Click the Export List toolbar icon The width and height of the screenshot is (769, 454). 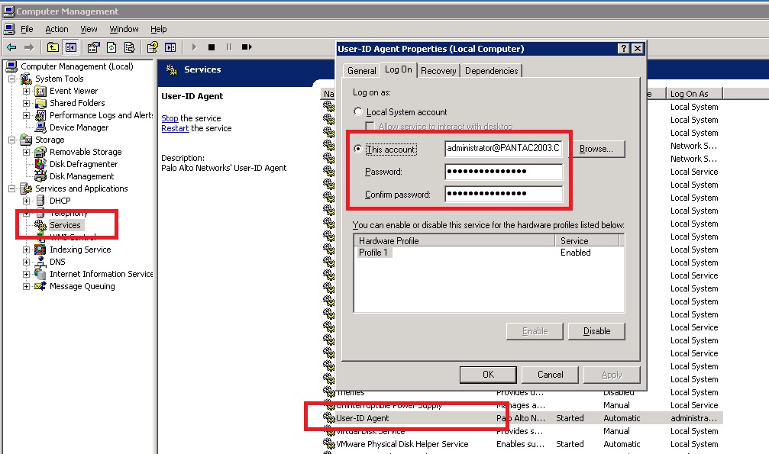(x=130, y=47)
